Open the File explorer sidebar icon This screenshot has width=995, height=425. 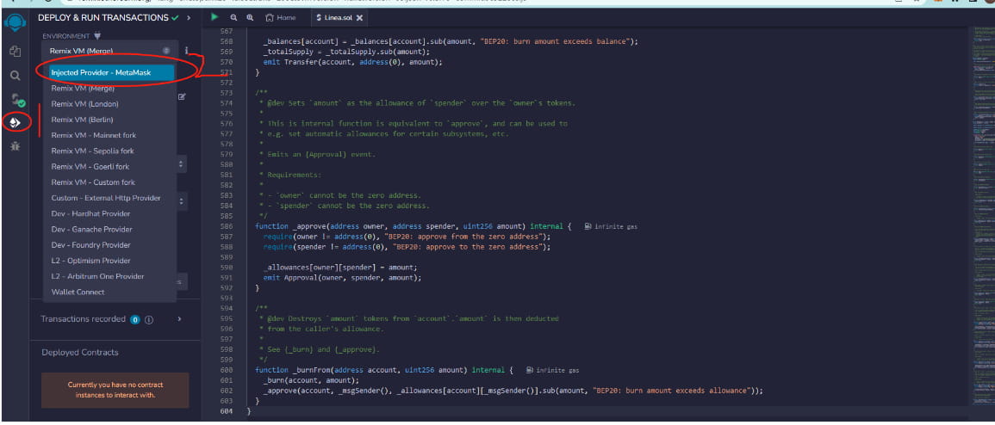tap(16, 52)
